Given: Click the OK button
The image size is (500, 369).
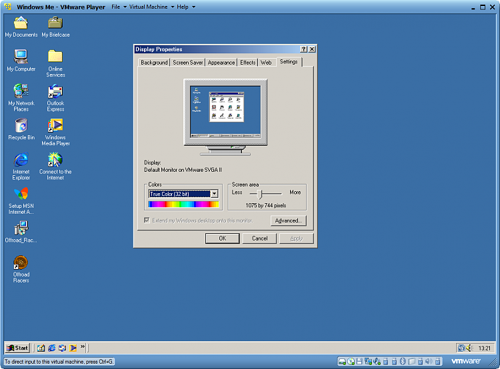Looking at the screenshot, I should (222, 238).
